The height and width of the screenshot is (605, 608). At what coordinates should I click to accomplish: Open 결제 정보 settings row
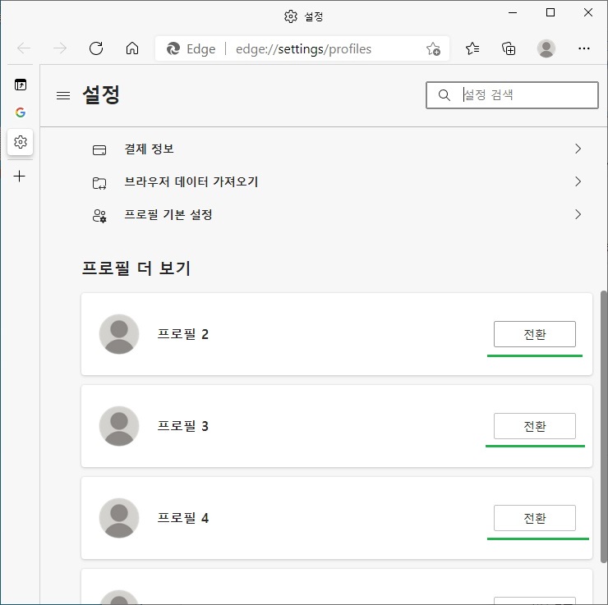coord(336,149)
